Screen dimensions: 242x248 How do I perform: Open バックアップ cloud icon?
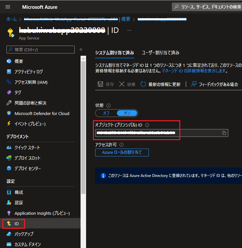pyautogui.click(x=9, y=234)
